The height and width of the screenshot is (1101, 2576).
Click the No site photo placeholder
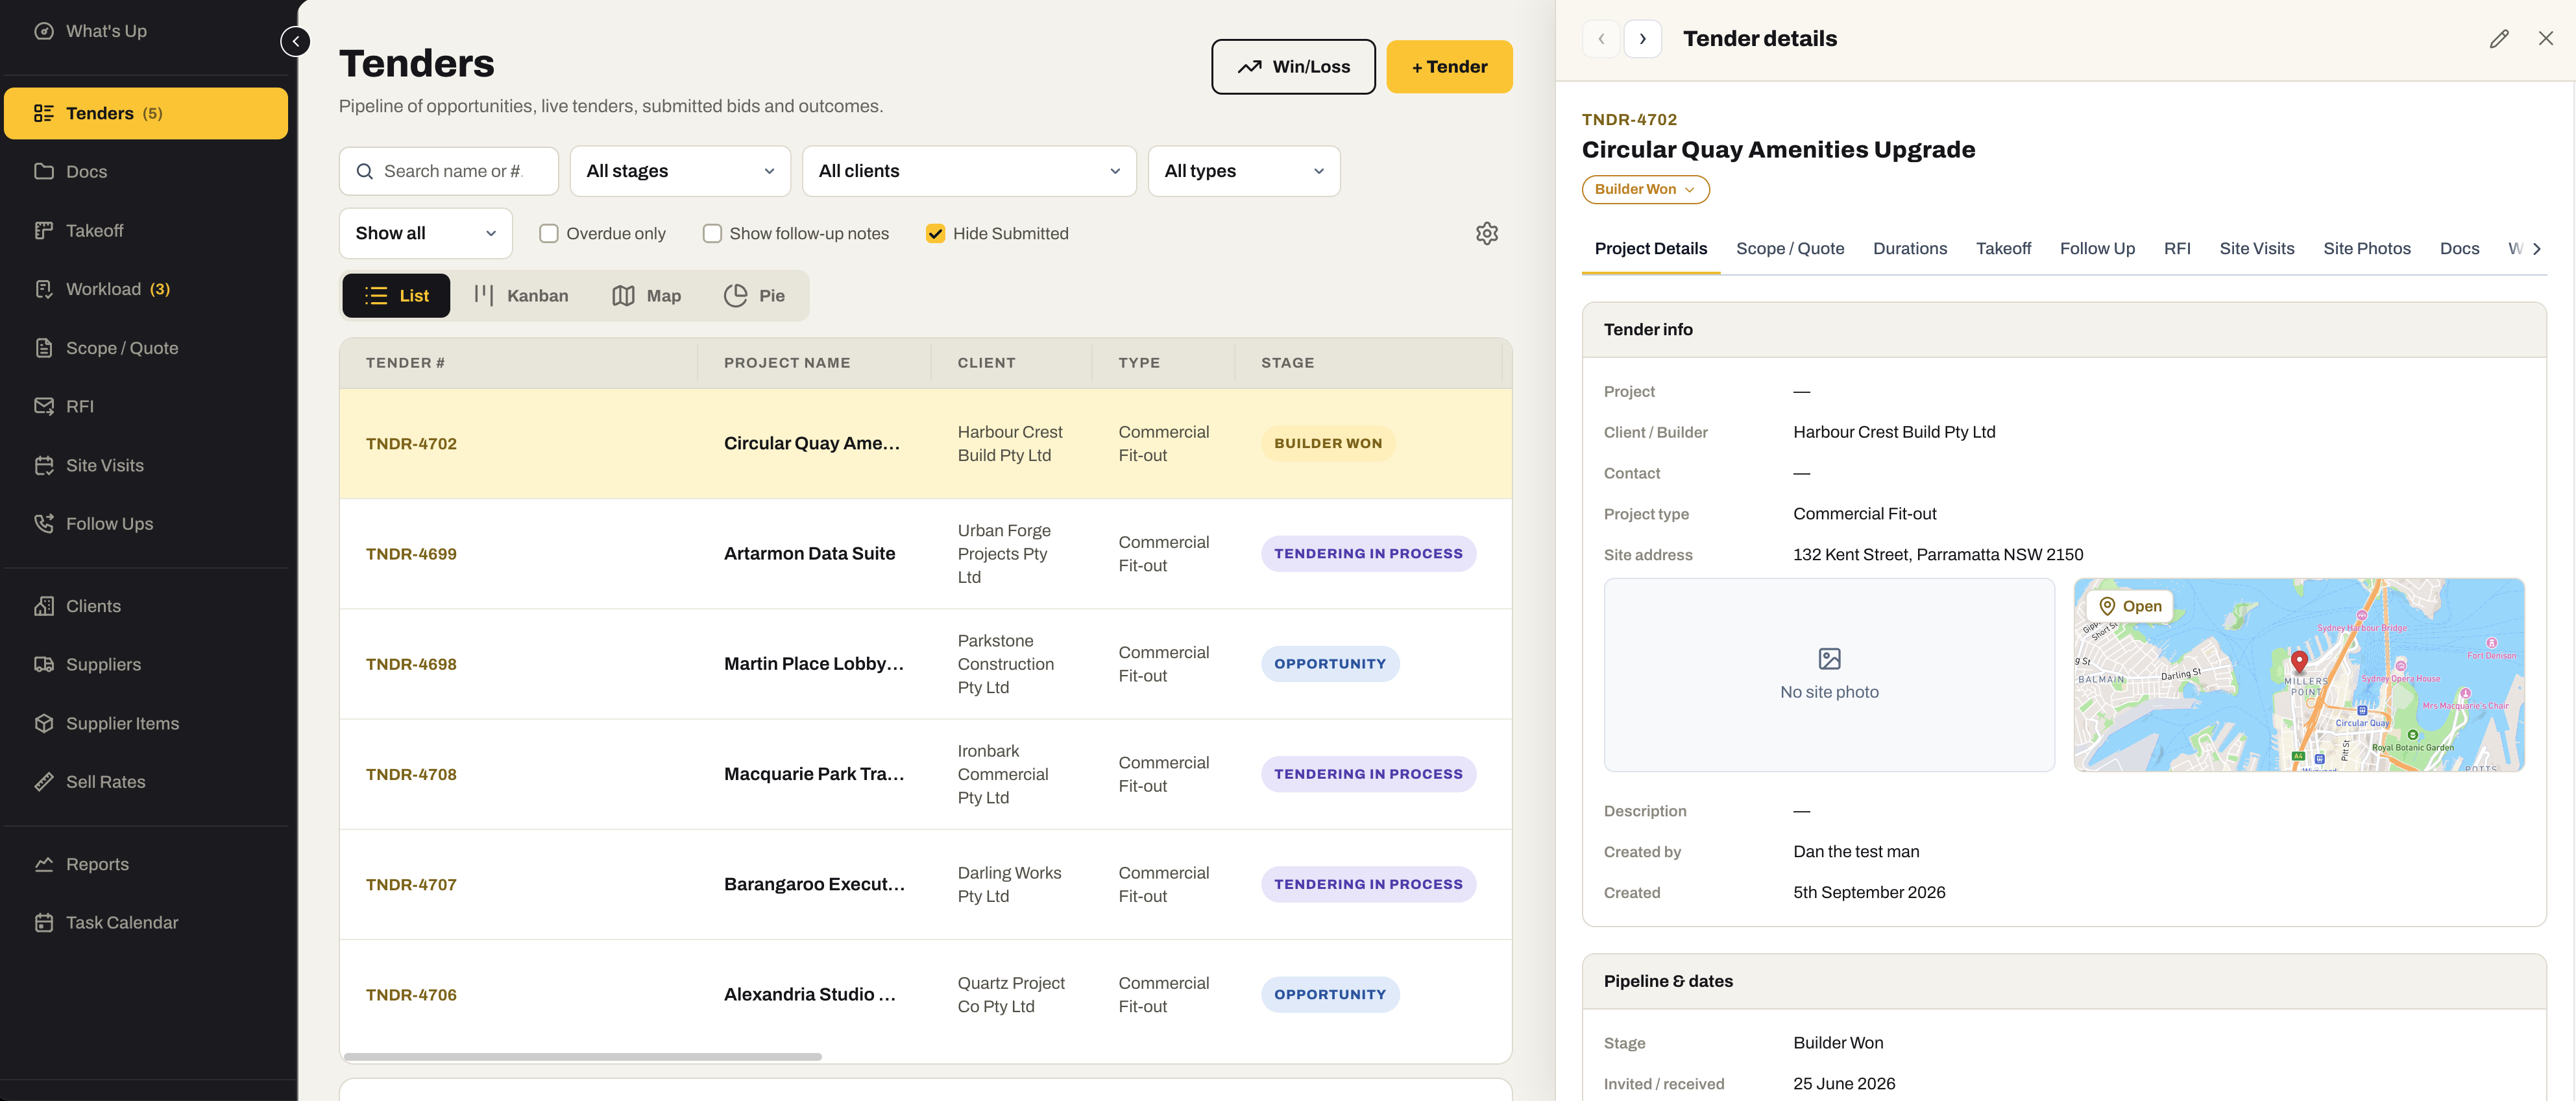click(1829, 674)
